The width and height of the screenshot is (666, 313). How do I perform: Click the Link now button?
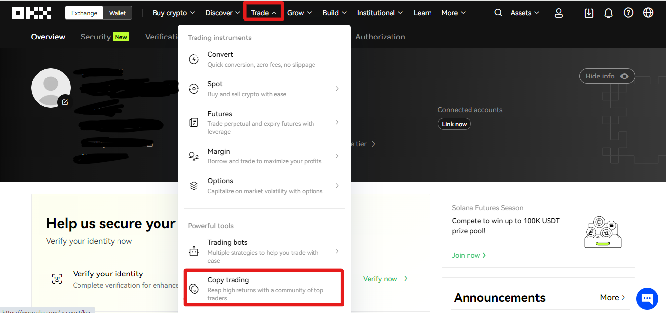[454, 124]
